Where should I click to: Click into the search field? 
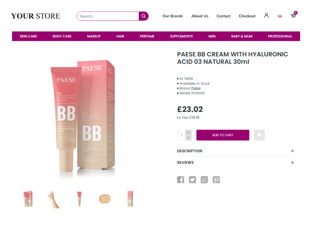click(108, 16)
